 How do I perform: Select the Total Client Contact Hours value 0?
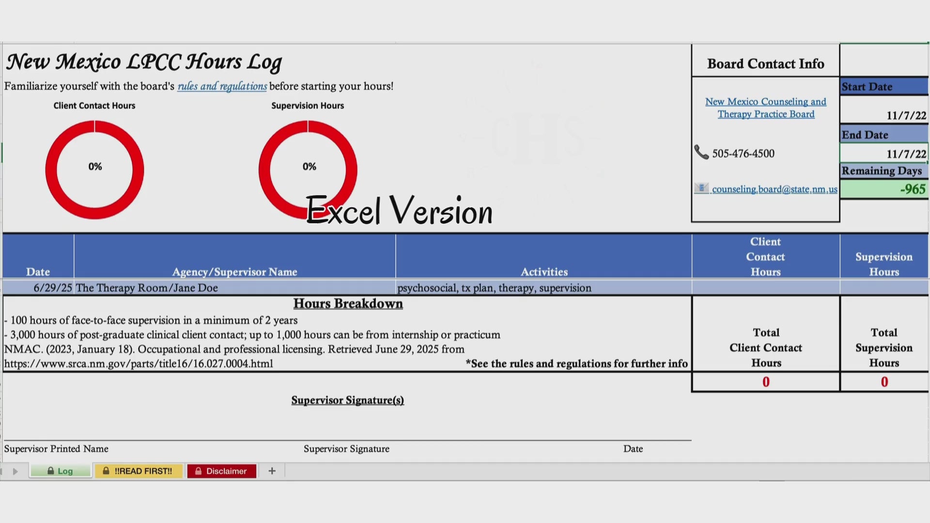point(766,382)
